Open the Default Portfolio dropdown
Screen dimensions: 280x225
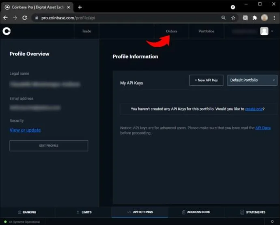252,80
